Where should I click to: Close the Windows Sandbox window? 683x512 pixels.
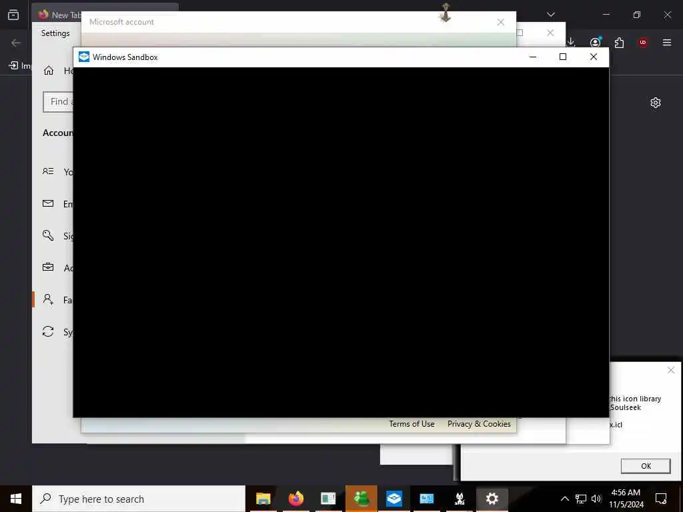593,57
